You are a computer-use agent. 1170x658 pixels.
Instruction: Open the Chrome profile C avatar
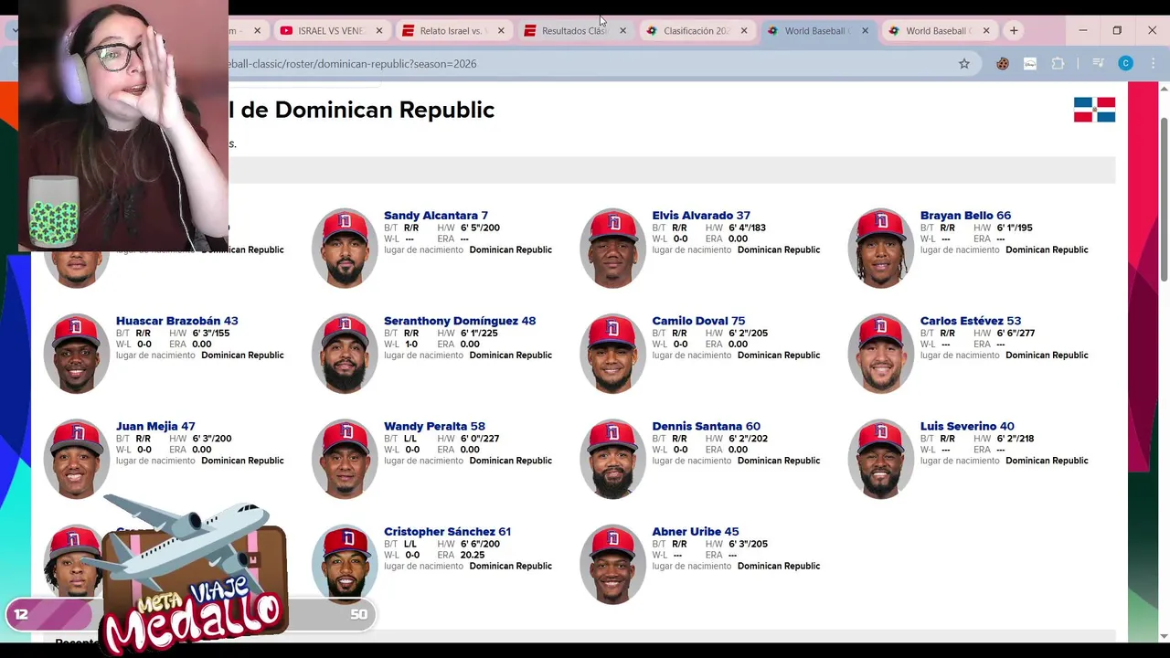(1126, 63)
